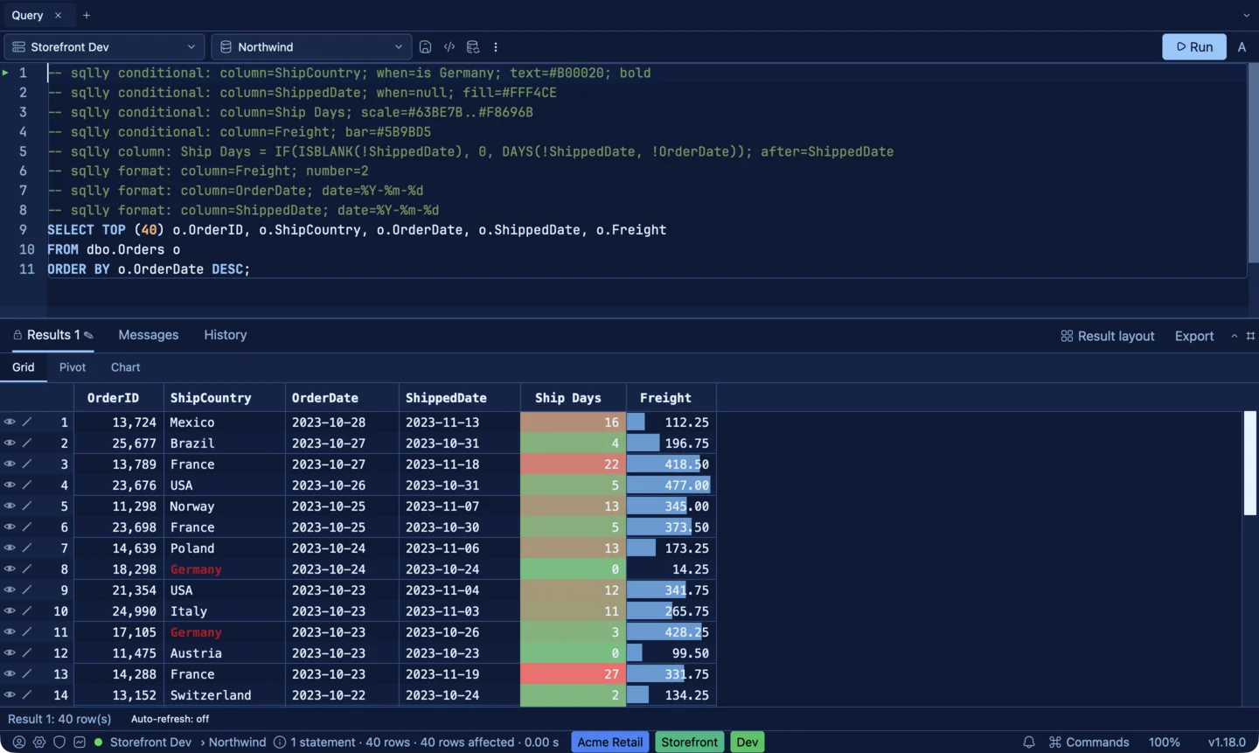Viewport: 1259px width, 753px height.
Task: Click edit pencil for row 3
Action: [27, 464]
